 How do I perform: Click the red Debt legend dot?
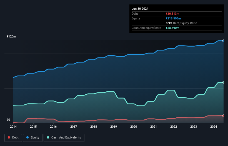[x=9, y=137]
